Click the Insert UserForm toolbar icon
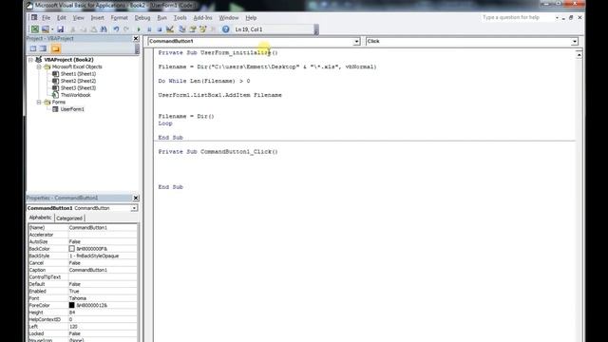608x342 pixels. pyautogui.click(x=46, y=29)
